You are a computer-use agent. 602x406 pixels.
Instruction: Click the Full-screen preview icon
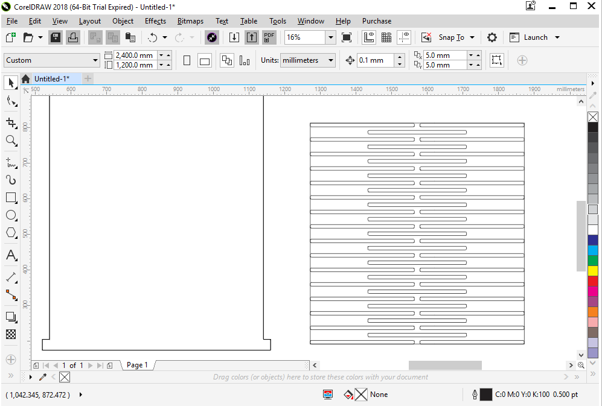pyautogui.click(x=347, y=37)
